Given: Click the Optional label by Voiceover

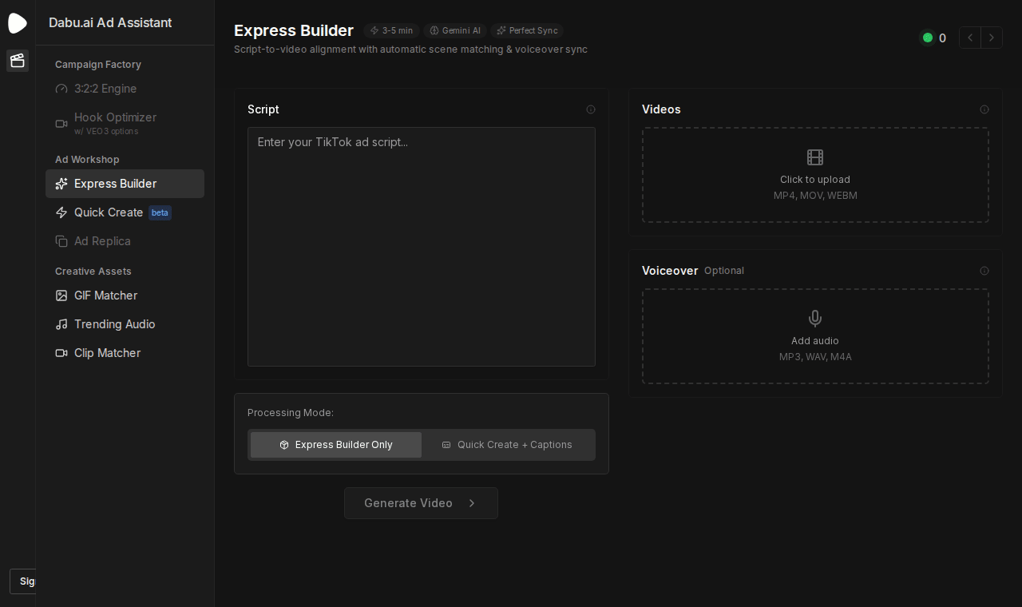Looking at the screenshot, I should 724,271.
